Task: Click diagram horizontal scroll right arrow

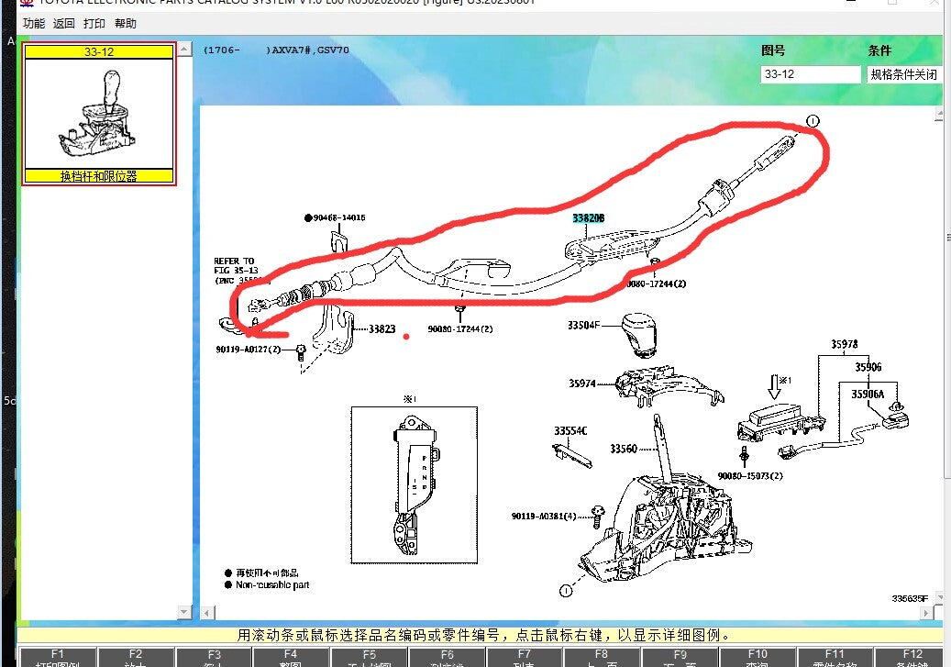Action: click(925, 613)
